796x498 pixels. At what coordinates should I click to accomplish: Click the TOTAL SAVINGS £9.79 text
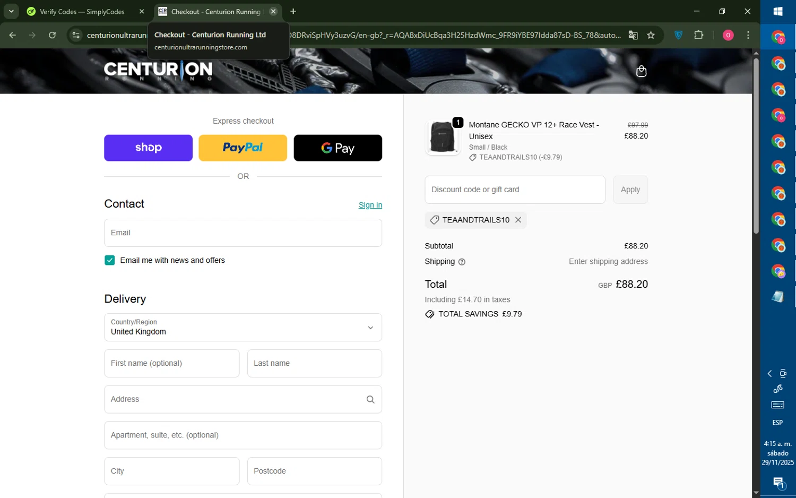[480, 314]
